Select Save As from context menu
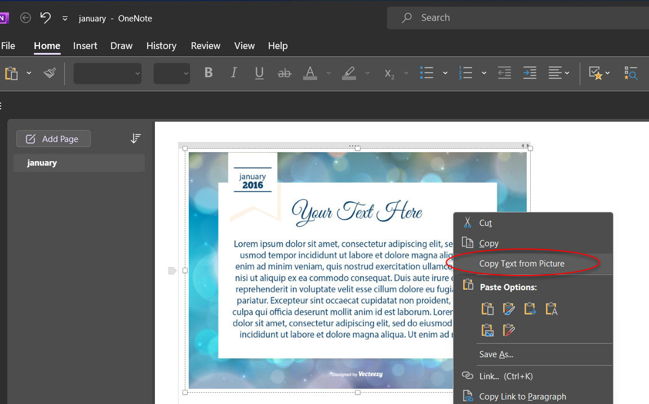649x404 pixels. coord(496,354)
